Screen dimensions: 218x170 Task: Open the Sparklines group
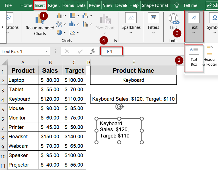[131, 23]
